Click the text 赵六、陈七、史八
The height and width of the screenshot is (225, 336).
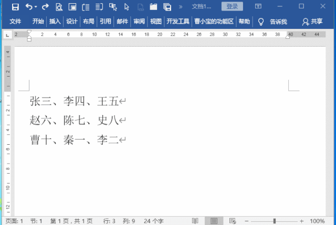pyautogui.click(x=74, y=120)
